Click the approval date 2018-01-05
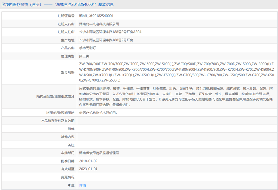The image size is (278, 190). (x=88, y=161)
